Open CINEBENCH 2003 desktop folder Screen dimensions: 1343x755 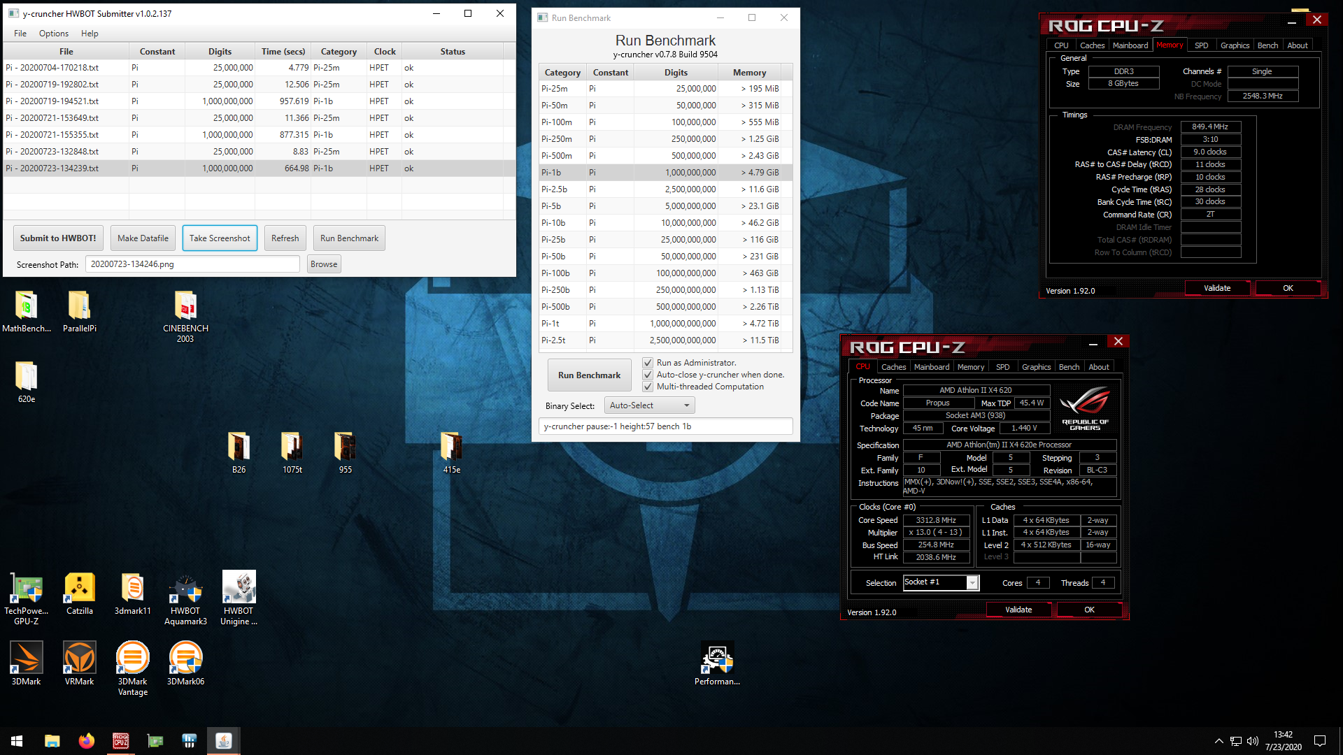(185, 317)
